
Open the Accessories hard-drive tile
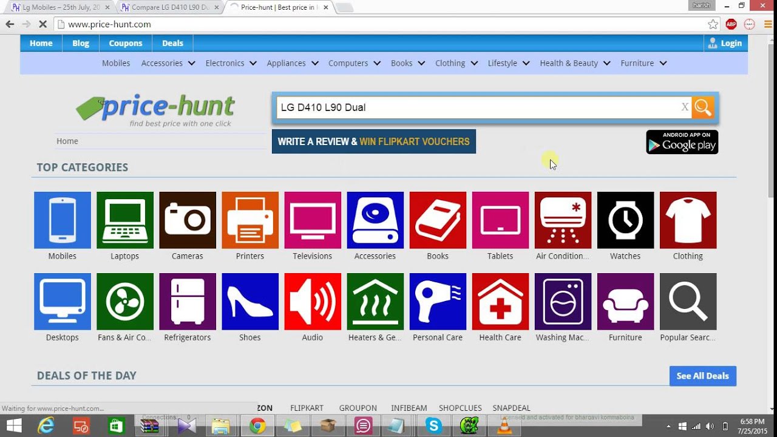375,220
